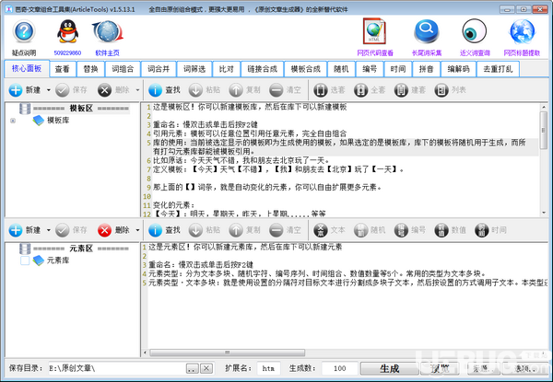Click 清空 in the template toolbar
The width and height of the screenshot is (553, 382).
tap(285, 90)
